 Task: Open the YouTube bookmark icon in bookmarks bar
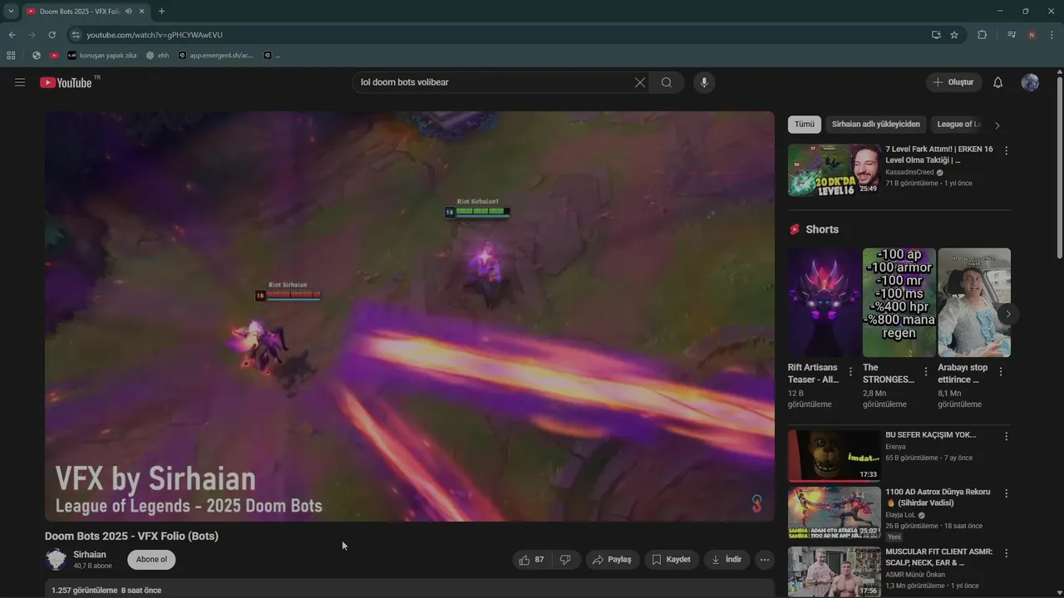coord(54,56)
